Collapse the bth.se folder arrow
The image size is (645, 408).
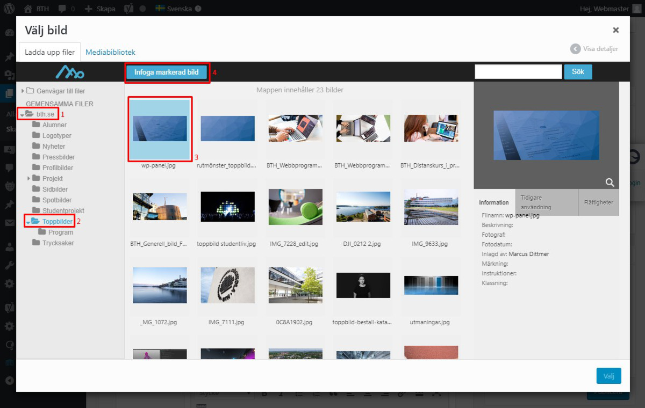tap(22, 114)
